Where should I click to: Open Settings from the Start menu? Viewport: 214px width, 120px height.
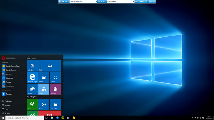(x=7, y=105)
